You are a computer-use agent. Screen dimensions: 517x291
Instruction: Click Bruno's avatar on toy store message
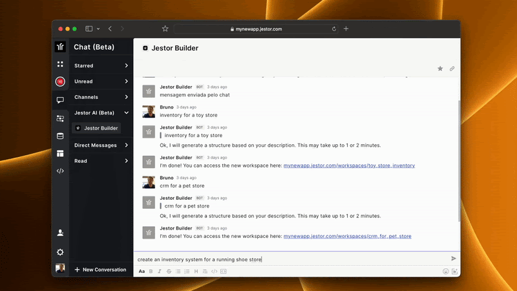[x=149, y=111]
